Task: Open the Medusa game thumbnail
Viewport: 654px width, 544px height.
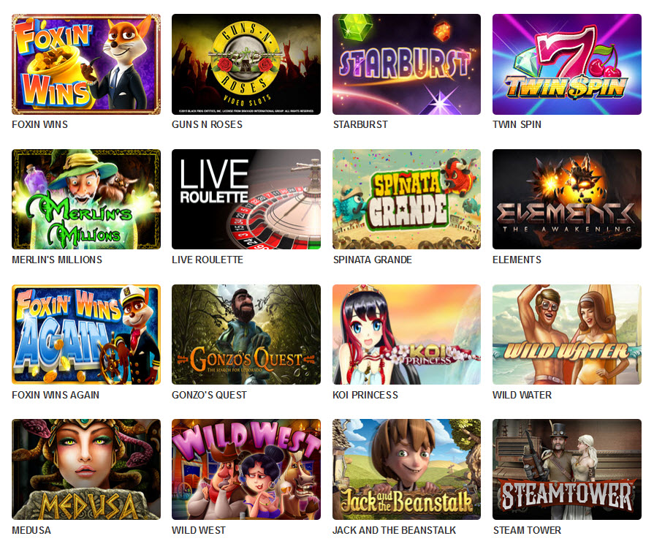Action: (x=86, y=469)
